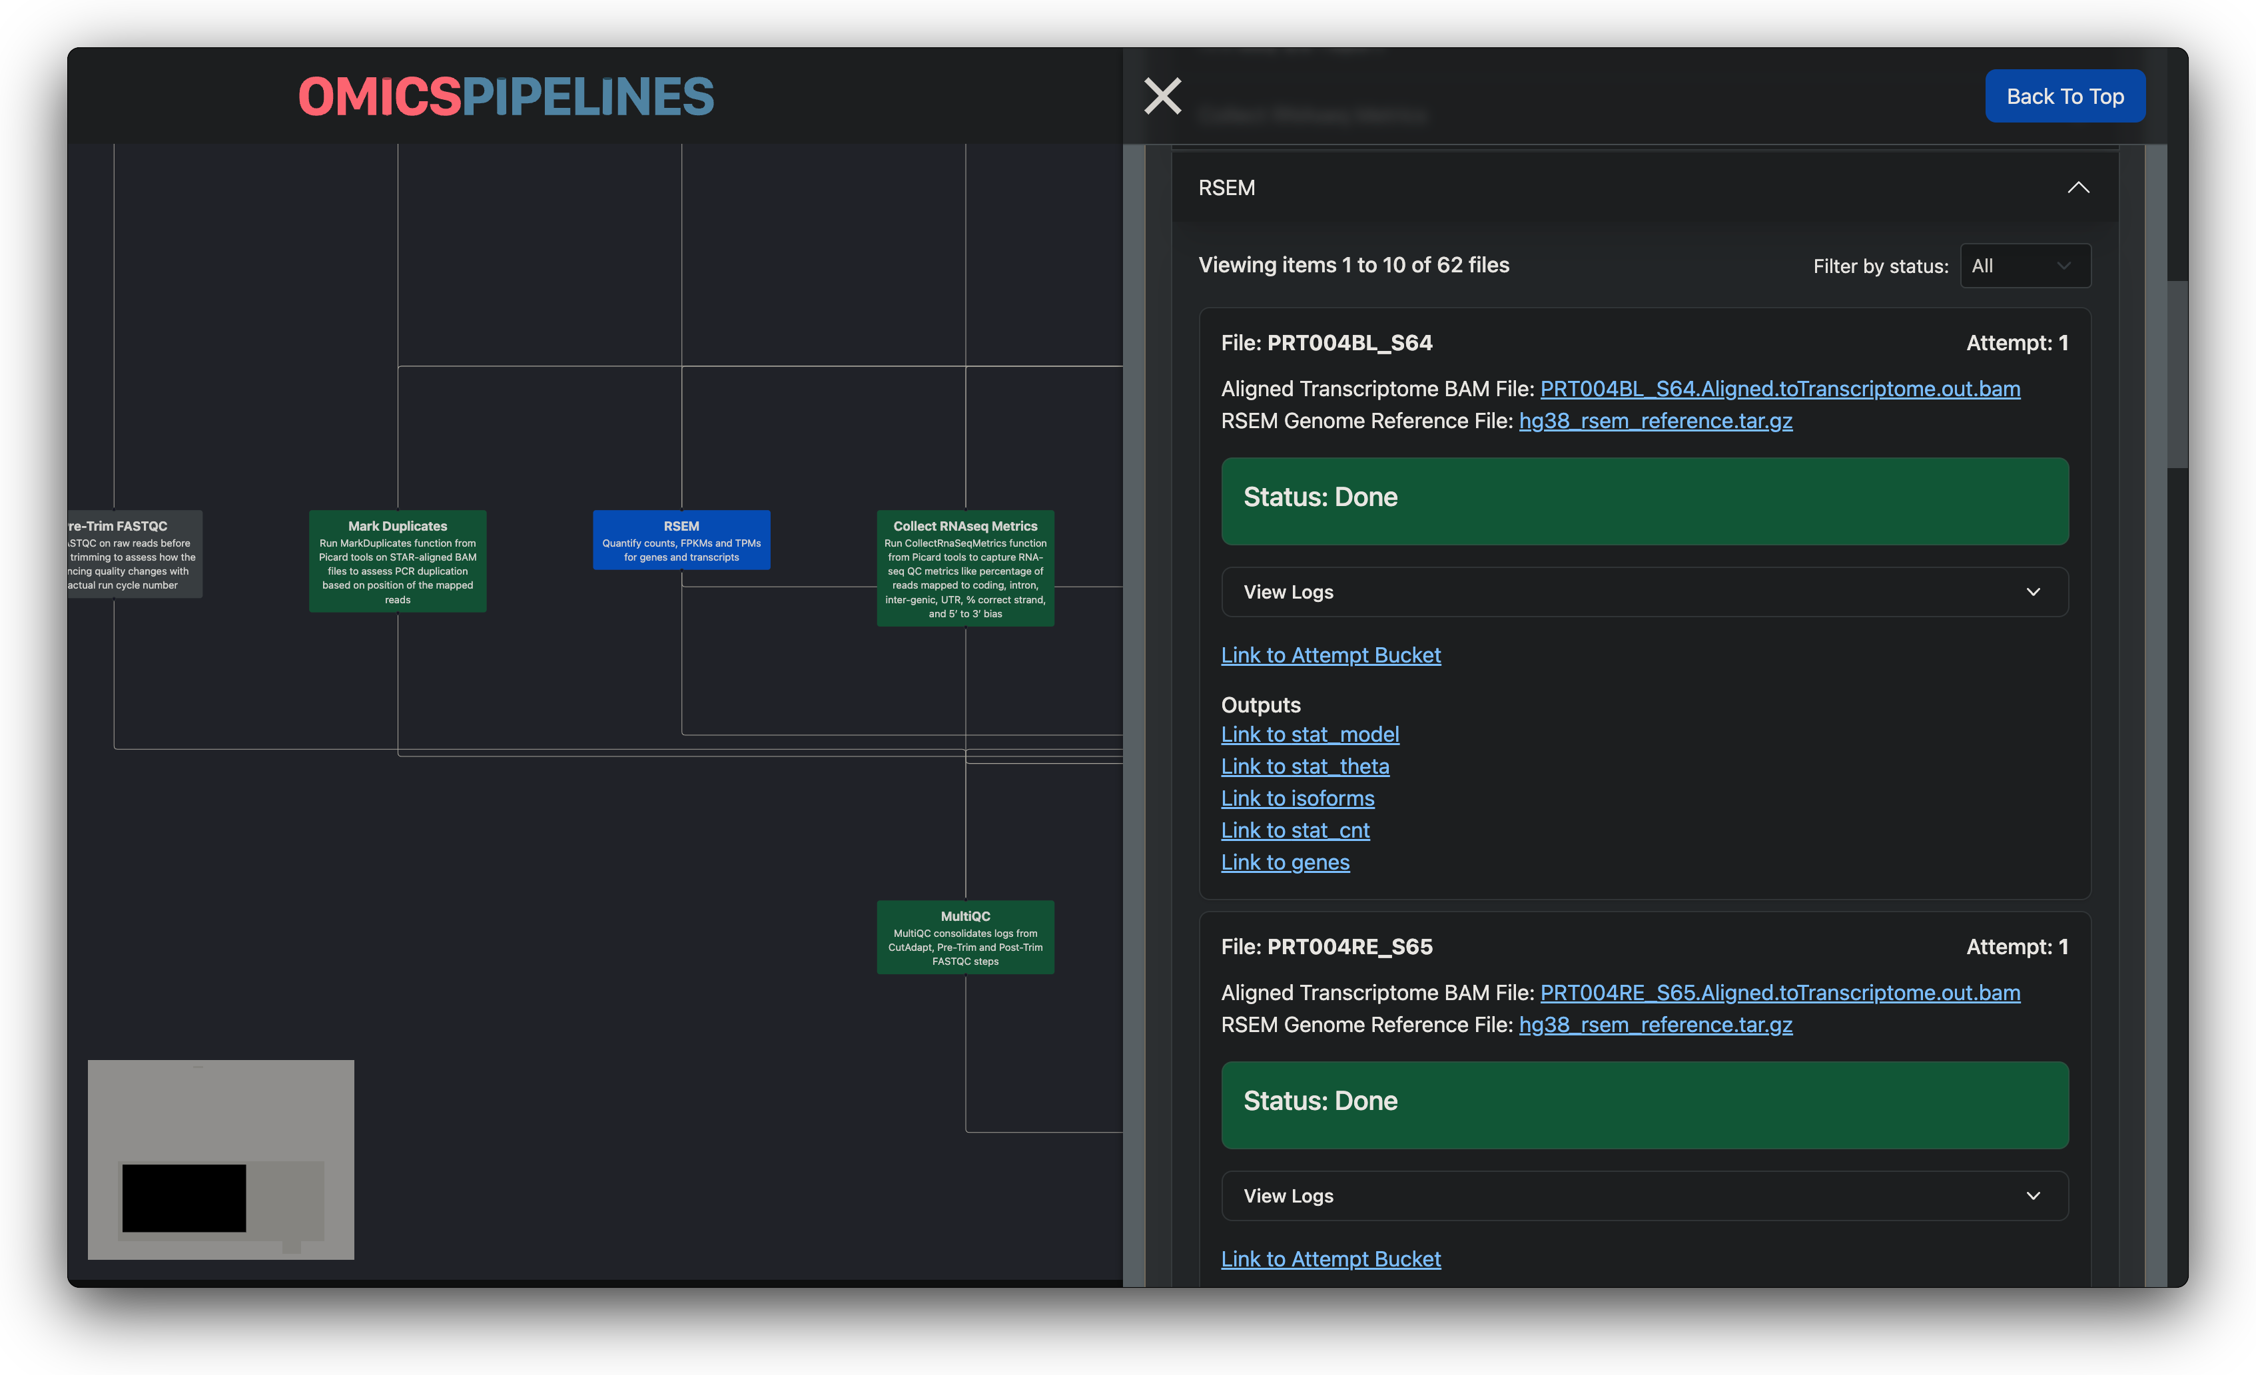Click Back To Top button
The height and width of the screenshot is (1375, 2256).
pos(2066,95)
